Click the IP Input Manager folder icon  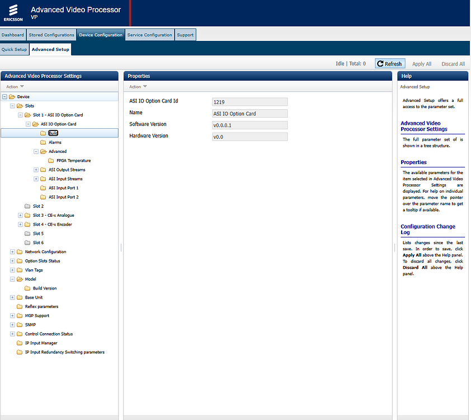click(x=20, y=343)
